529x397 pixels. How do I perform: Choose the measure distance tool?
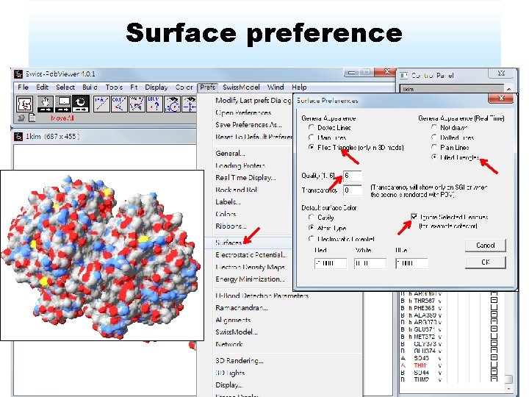pyautogui.click(x=101, y=104)
